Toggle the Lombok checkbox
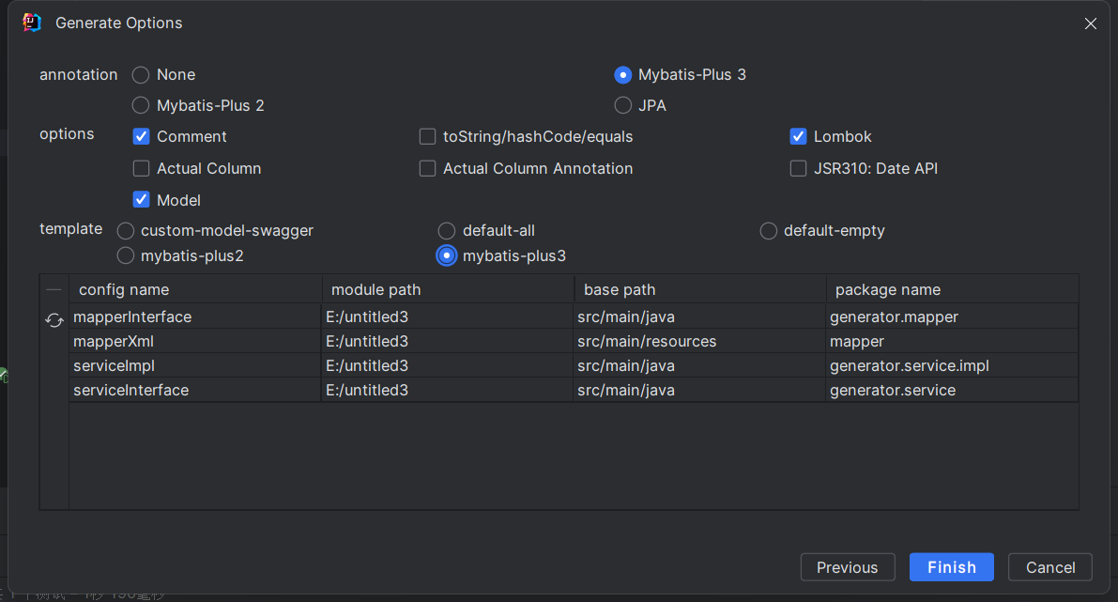The image size is (1118, 602). pos(798,136)
